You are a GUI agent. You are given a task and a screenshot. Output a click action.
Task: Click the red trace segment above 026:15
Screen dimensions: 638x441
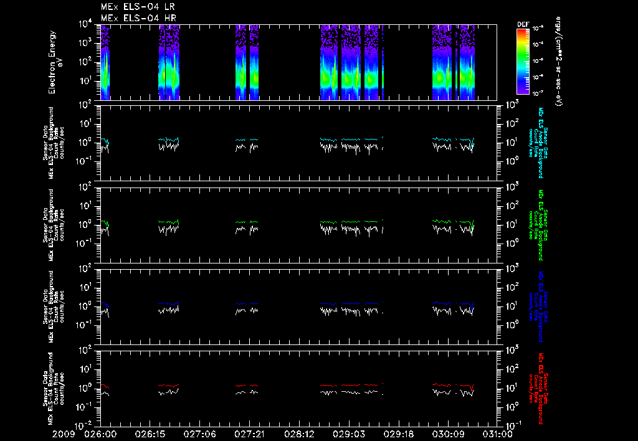(168, 386)
